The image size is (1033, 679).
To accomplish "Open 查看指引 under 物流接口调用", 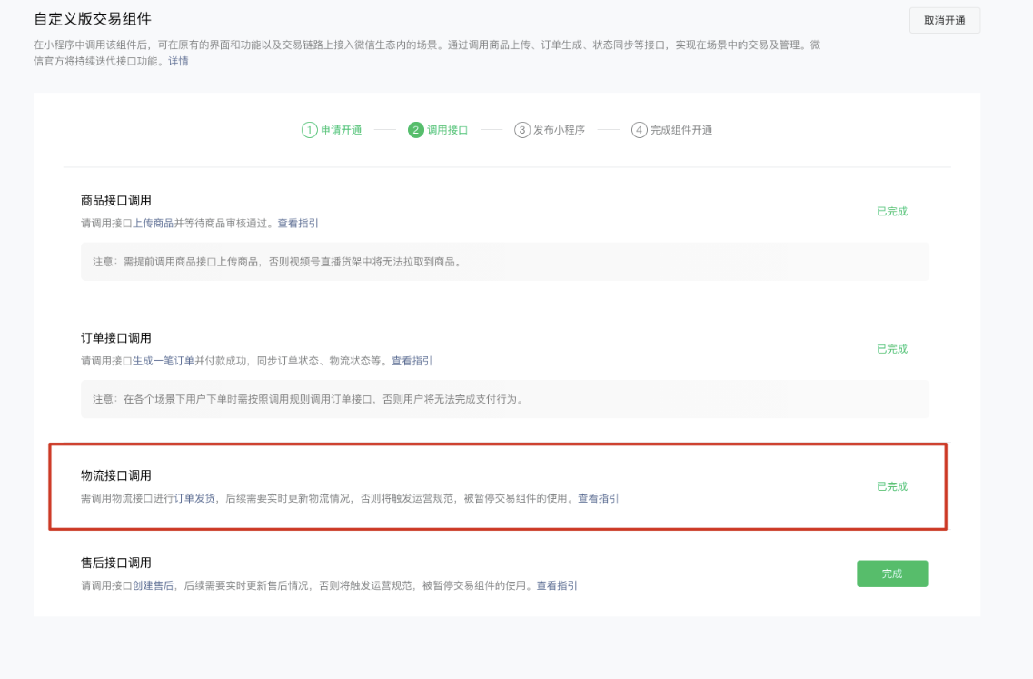I will click(598, 498).
